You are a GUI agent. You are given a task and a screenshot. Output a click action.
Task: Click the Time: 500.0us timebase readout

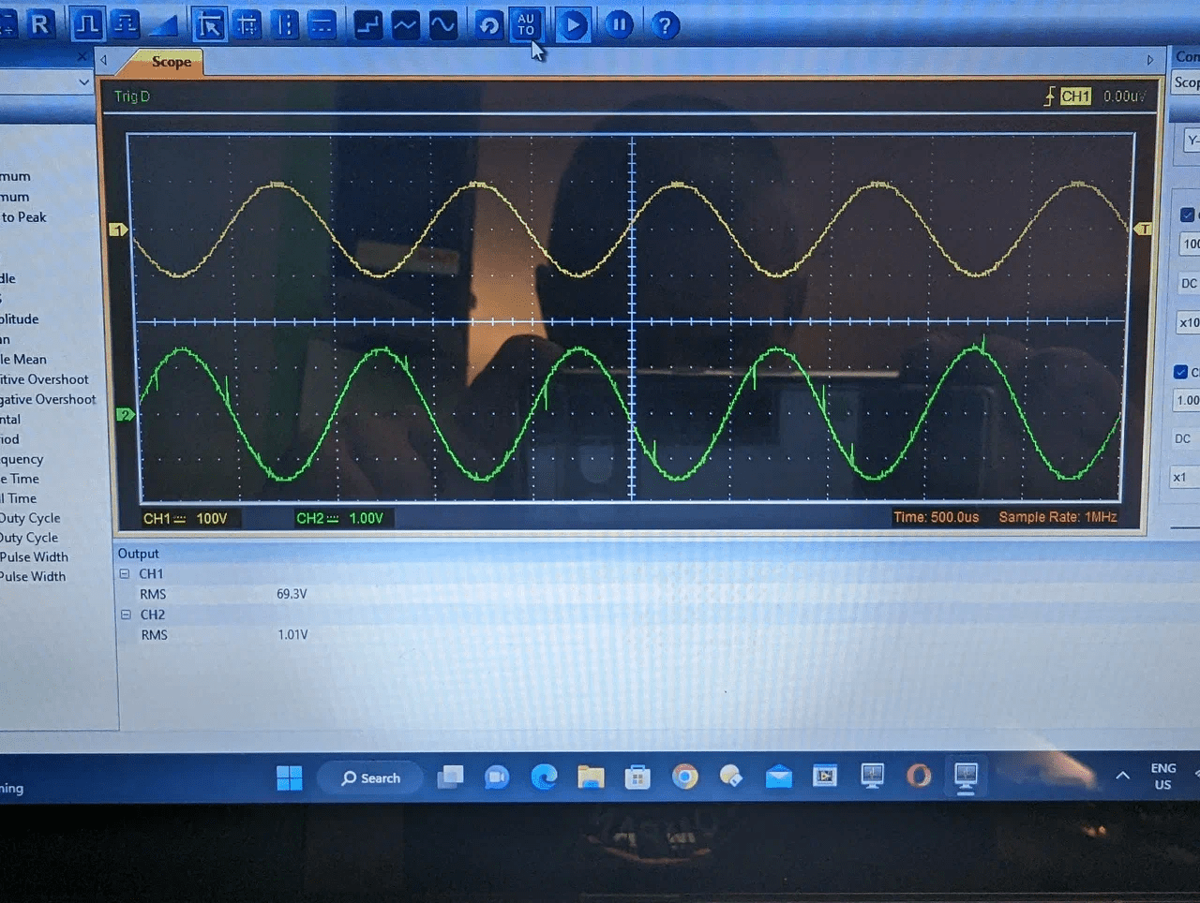click(x=936, y=517)
